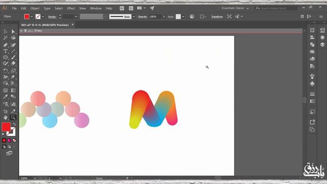Screen dimensions: 327x184
Task: Select the Eraser tool
Action: pos(13,63)
